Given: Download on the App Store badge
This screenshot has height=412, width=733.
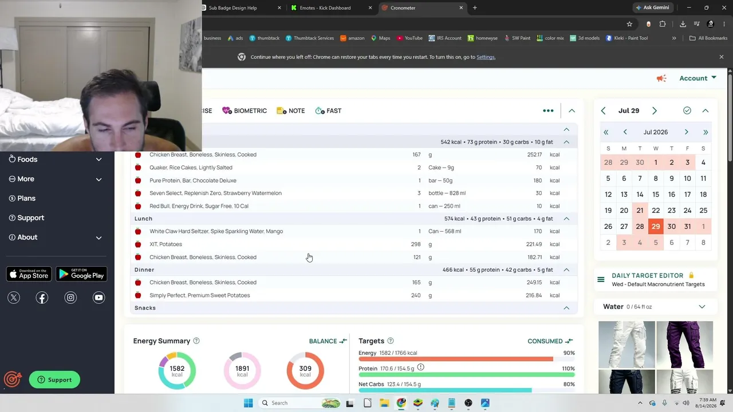Looking at the screenshot, I should pos(29,274).
